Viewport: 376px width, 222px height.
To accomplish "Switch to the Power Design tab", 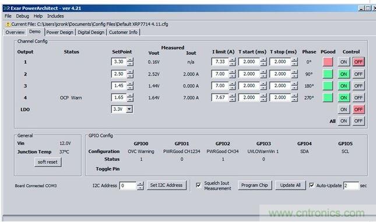I will pyautogui.click(x=59, y=33).
